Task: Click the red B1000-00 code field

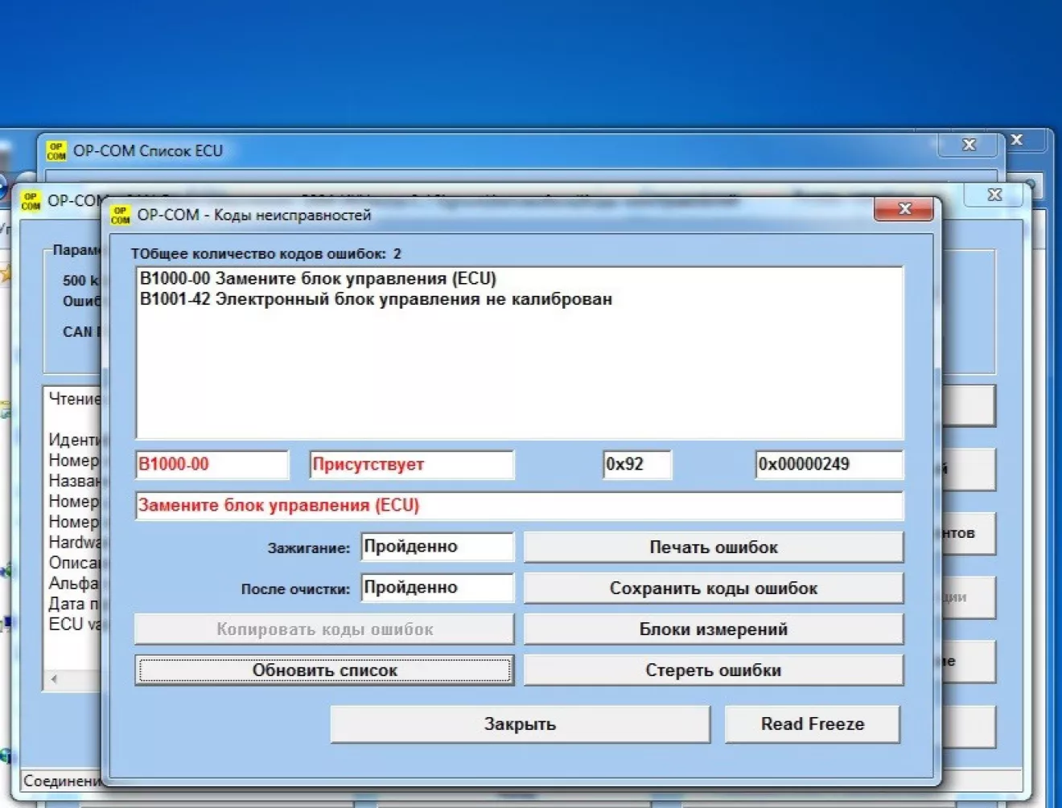Action: point(212,465)
